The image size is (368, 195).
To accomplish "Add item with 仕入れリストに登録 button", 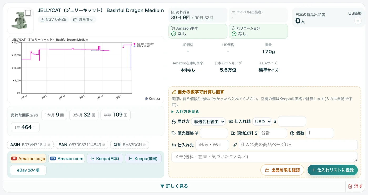I will tap(333, 170).
